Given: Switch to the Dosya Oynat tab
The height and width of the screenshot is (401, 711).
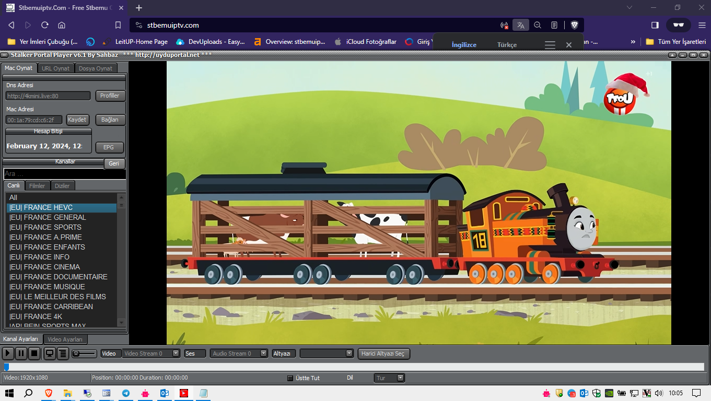Looking at the screenshot, I should click(96, 68).
